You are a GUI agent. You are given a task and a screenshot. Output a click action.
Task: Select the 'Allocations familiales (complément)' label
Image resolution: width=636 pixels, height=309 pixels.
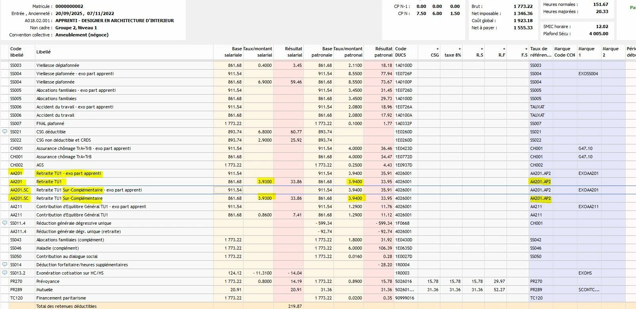pyautogui.click(x=70, y=240)
